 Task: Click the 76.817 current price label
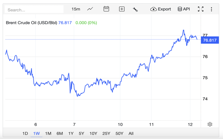click(x=210, y=40)
